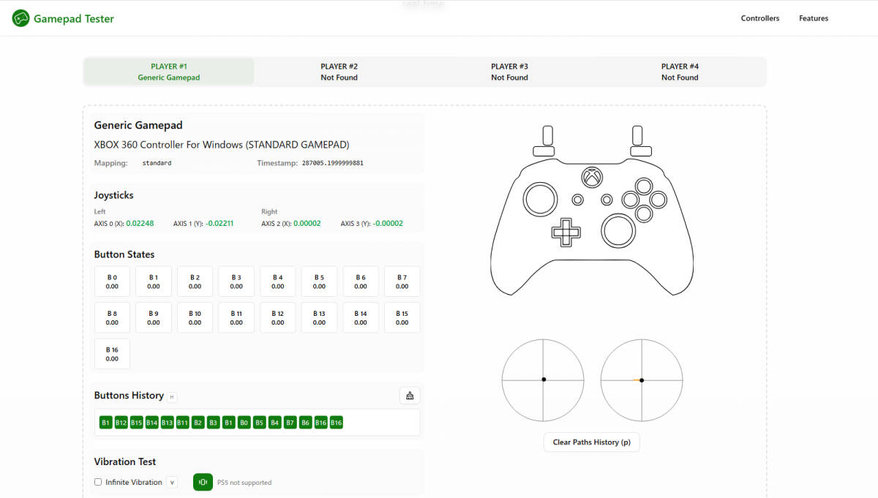This screenshot has height=498, width=878.
Task: Clear buttons history with the broom icon
Action: (x=410, y=396)
